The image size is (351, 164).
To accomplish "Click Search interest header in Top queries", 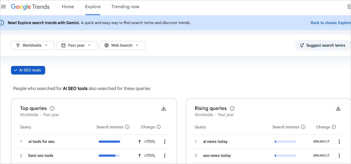I will pyautogui.click(x=110, y=127).
